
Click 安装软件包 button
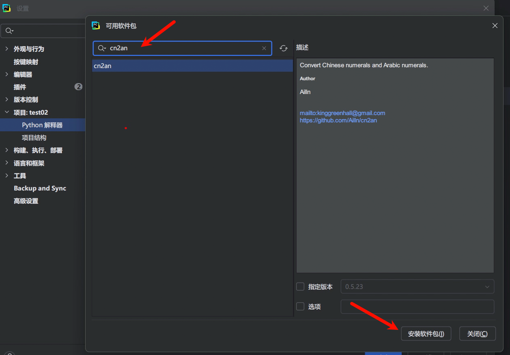coord(426,334)
